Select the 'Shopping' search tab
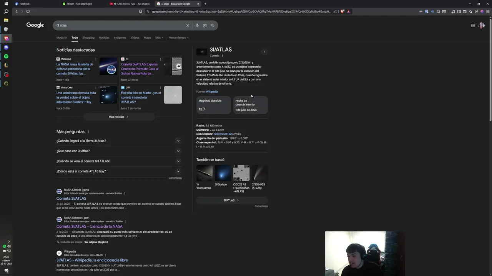Screen dimensions: 492x276 pos(88,38)
